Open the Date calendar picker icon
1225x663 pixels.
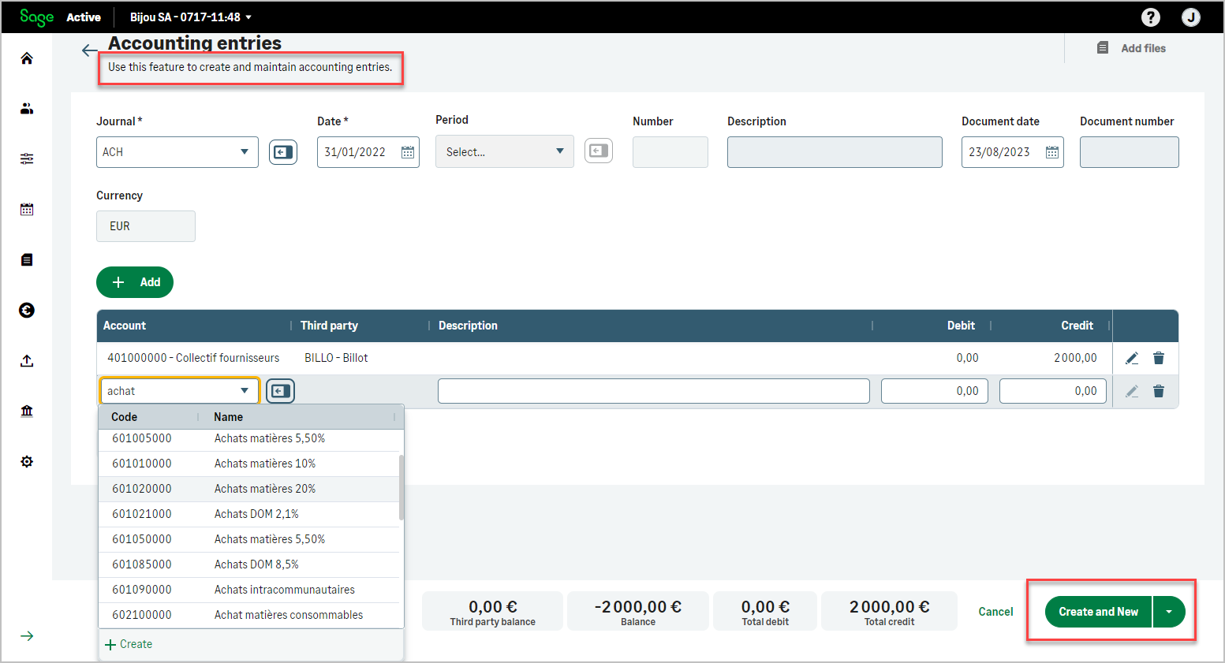[x=408, y=152]
